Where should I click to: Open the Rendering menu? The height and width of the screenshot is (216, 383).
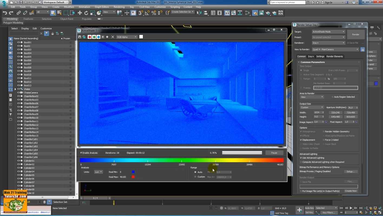pyautogui.click(x=119, y=7)
